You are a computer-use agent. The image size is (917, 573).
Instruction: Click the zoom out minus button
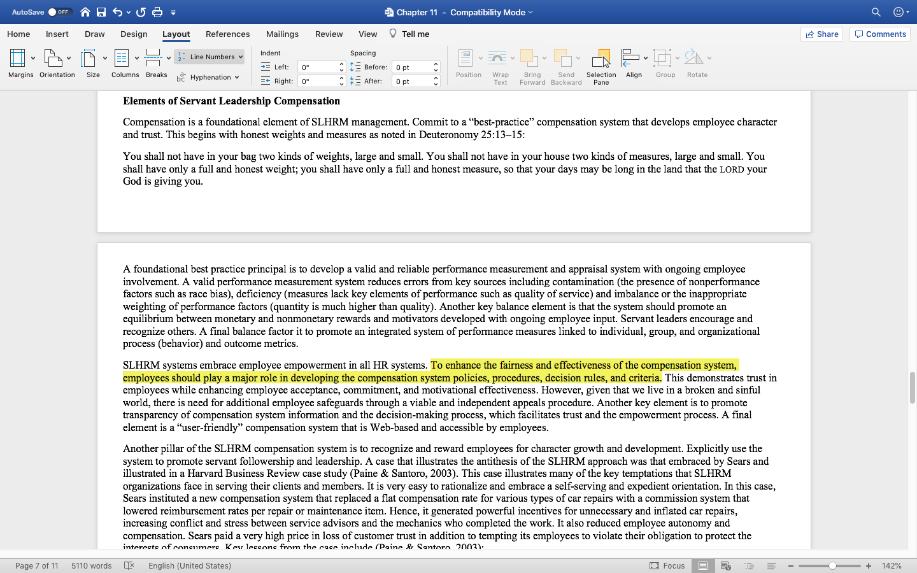tap(791, 565)
